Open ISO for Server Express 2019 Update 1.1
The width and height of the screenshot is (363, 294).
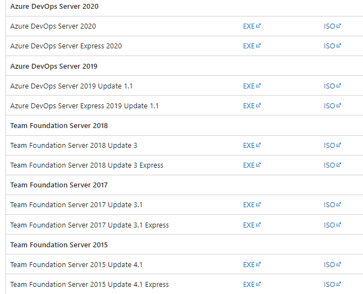pos(332,106)
